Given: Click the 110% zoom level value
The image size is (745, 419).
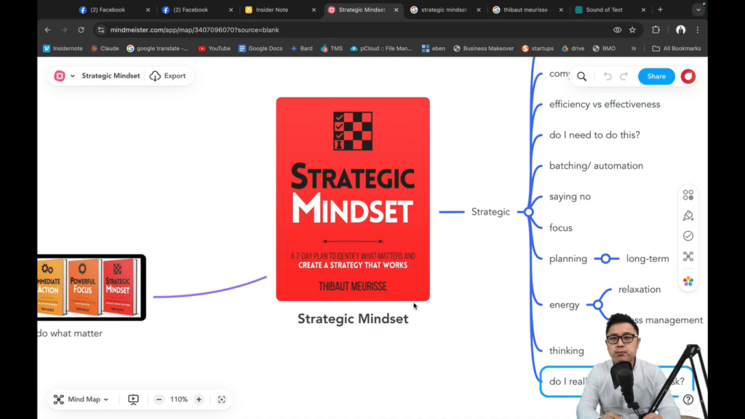Looking at the screenshot, I should coord(179,399).
